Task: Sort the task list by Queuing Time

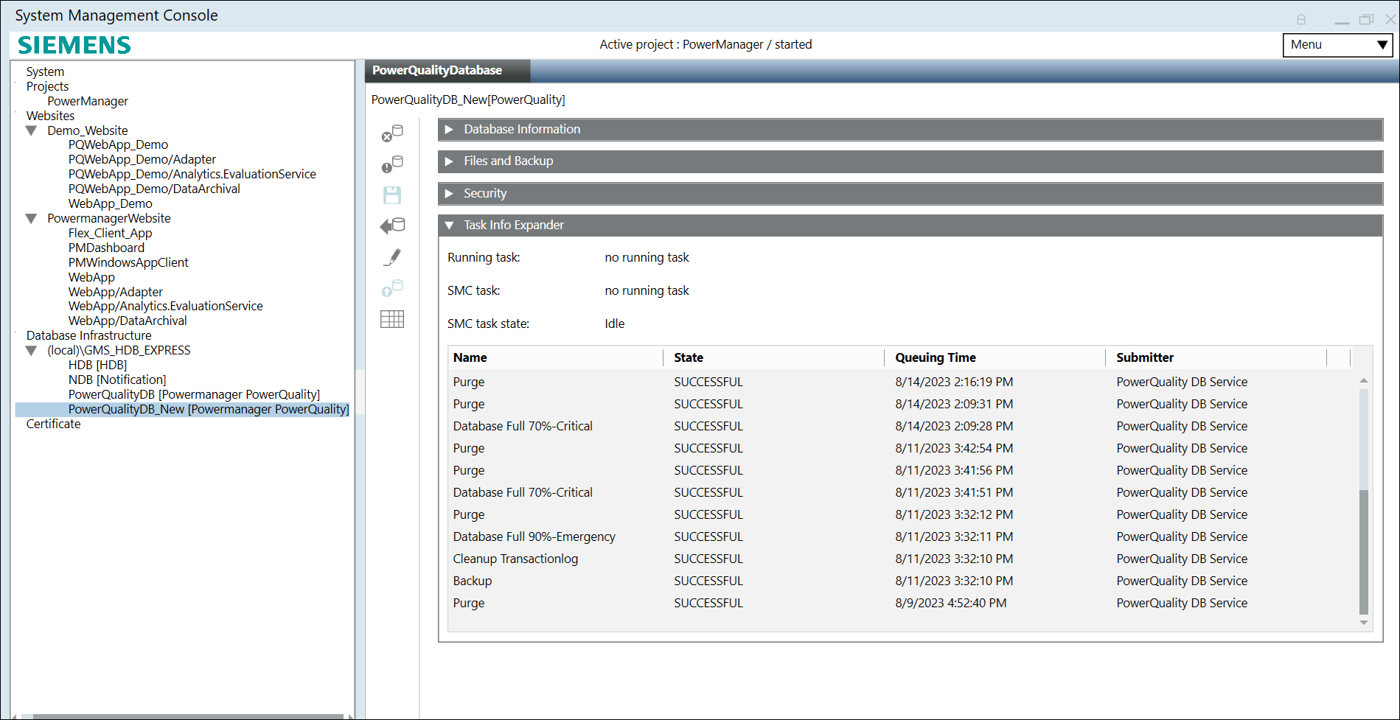Action: point(935,358)
